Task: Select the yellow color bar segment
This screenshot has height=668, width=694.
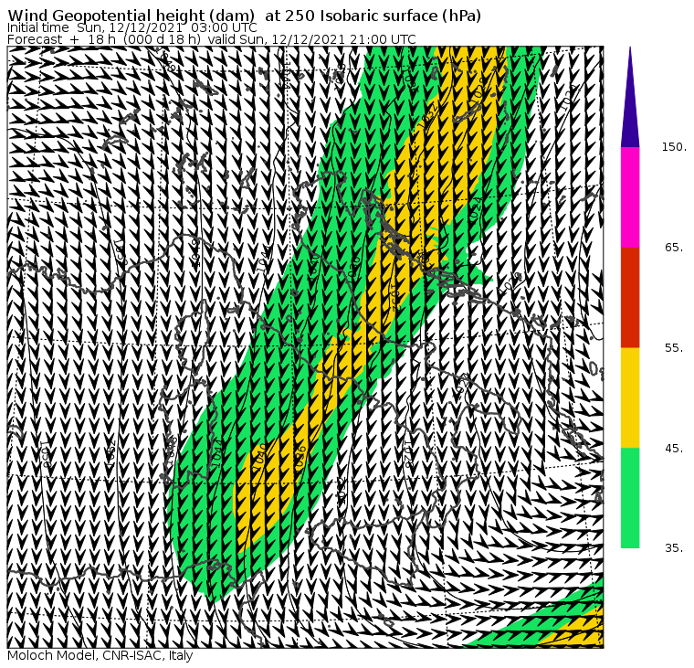Action: click(630, 398)
